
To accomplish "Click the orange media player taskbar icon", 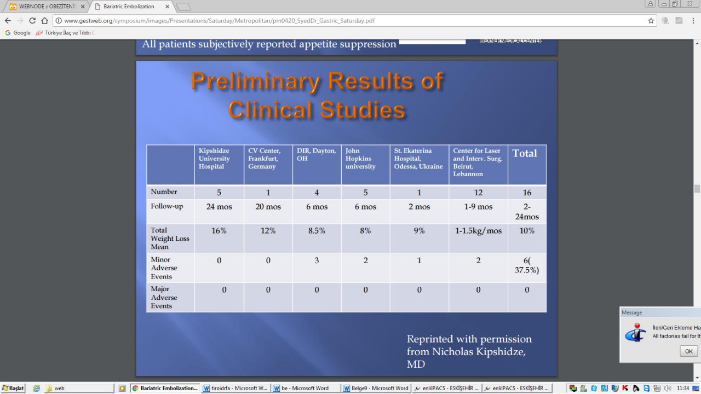I will pyautogui.click(x=122, y=388).
